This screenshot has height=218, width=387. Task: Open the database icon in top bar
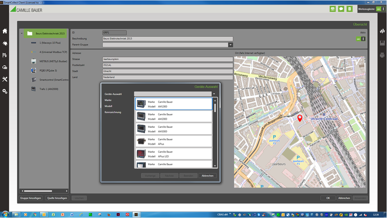pyautogui.click(x=349, y=9)
